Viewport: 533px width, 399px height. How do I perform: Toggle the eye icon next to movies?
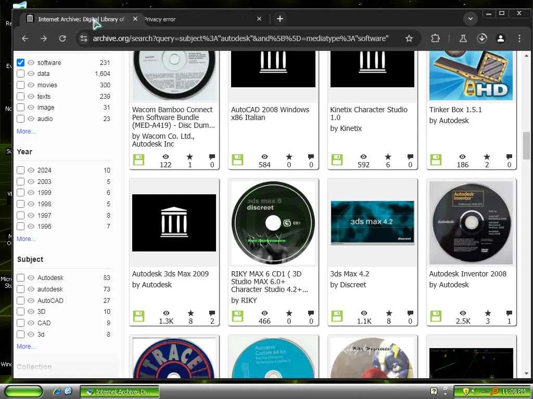(x=31, y=85)
